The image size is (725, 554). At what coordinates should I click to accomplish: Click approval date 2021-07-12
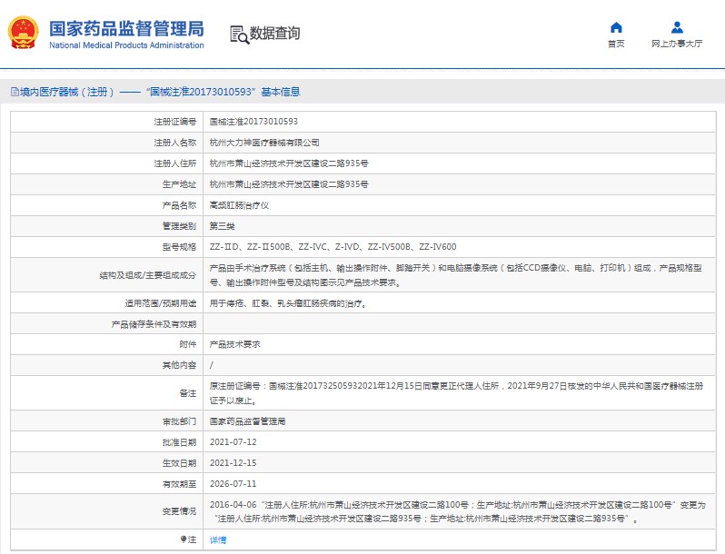click(233, 441)
